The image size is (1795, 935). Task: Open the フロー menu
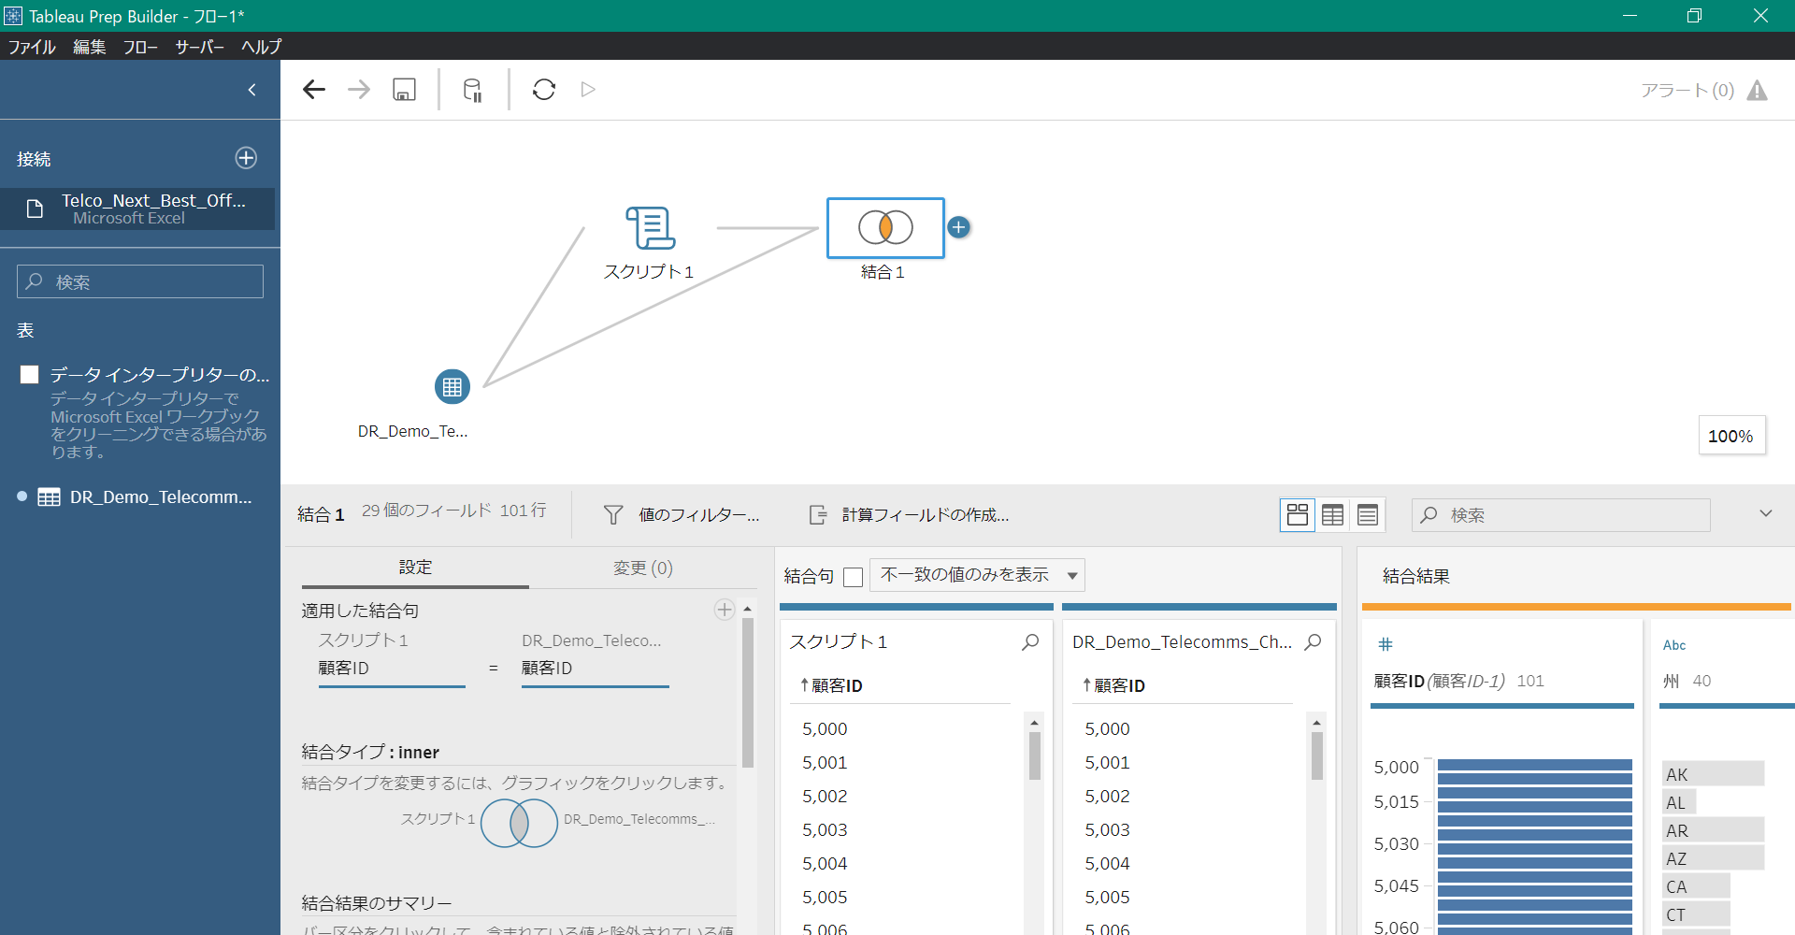point(140,47)
